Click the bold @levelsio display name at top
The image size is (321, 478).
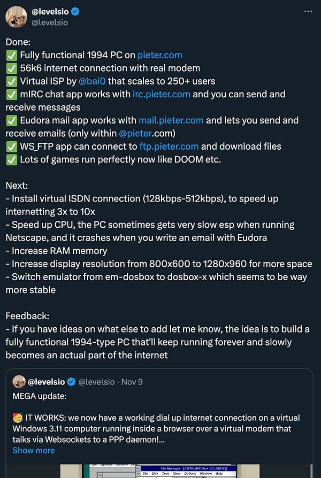pyautogui.click(x=50, y=12)
